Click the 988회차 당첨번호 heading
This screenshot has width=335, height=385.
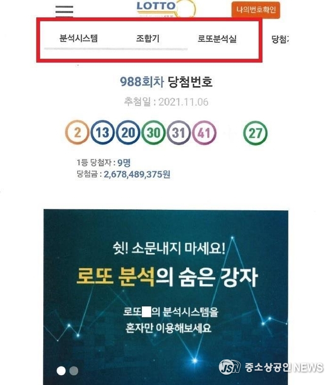coord(166,82)
